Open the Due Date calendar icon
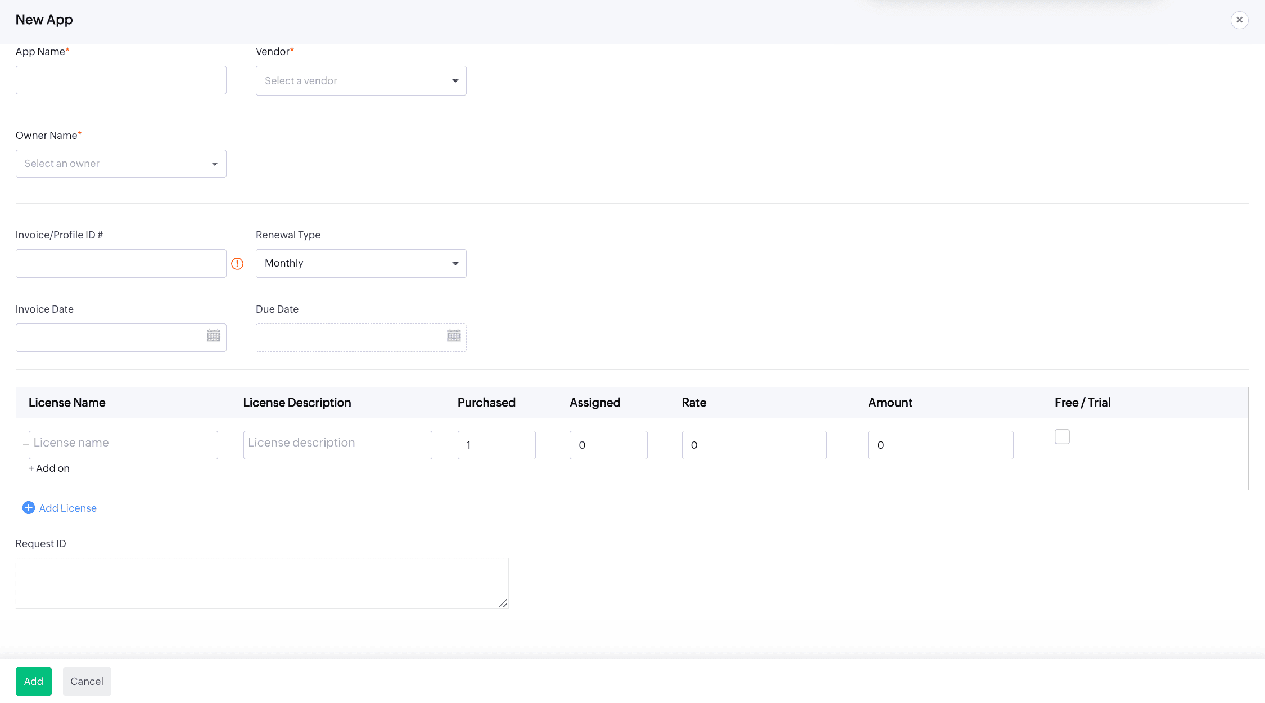1265x703 pixels. coord(454,336)
